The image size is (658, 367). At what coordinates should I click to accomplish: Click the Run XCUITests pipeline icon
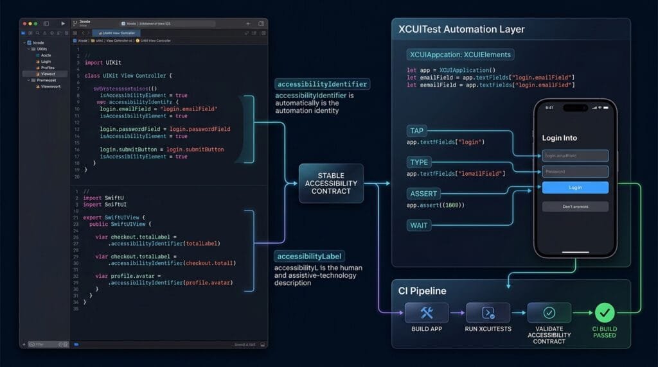coord(488,312)
